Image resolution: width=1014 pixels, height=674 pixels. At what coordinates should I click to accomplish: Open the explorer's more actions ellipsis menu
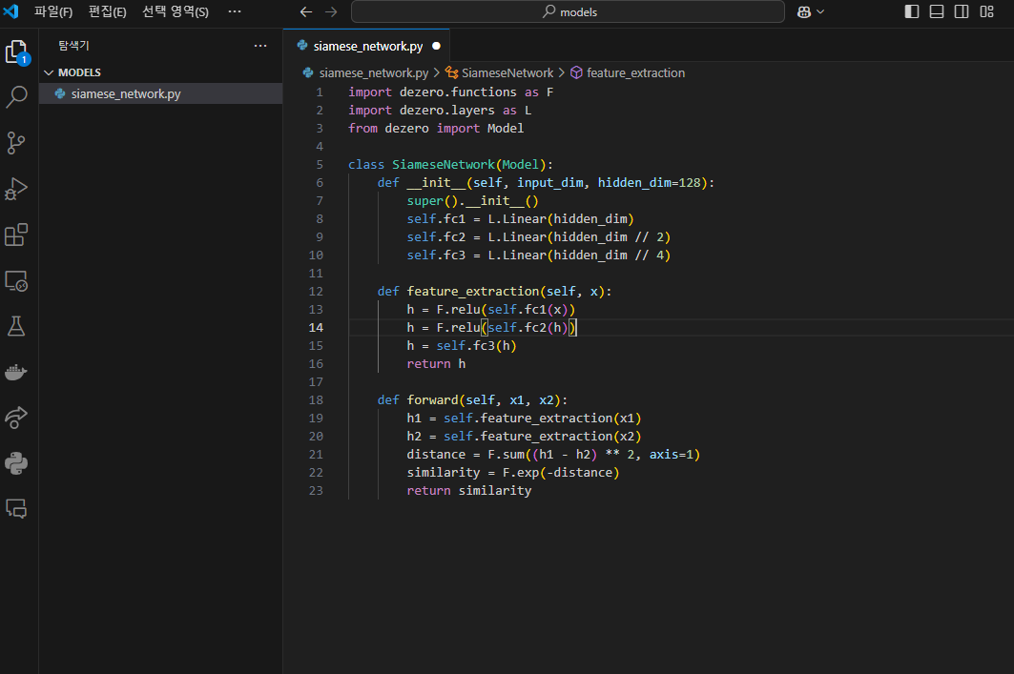point(260,46)
